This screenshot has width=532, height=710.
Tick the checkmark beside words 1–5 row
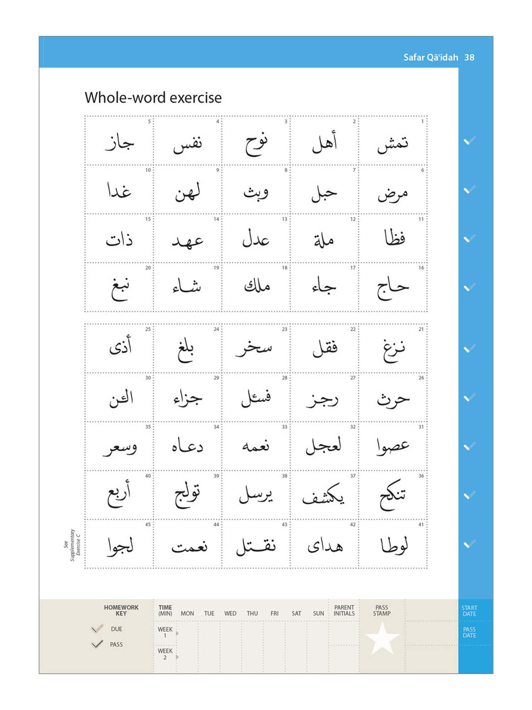coord(469,141)
